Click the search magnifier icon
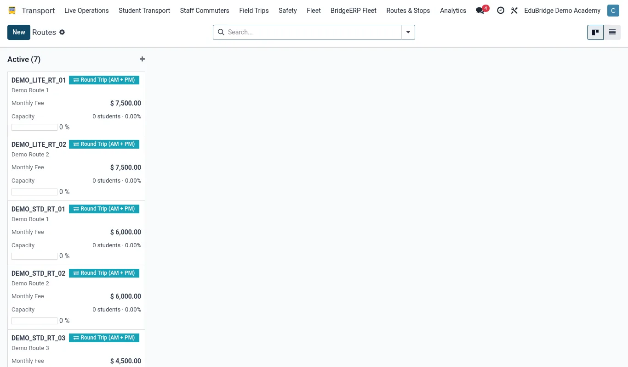The image size is (628, 367). click(x=221, y=32)
